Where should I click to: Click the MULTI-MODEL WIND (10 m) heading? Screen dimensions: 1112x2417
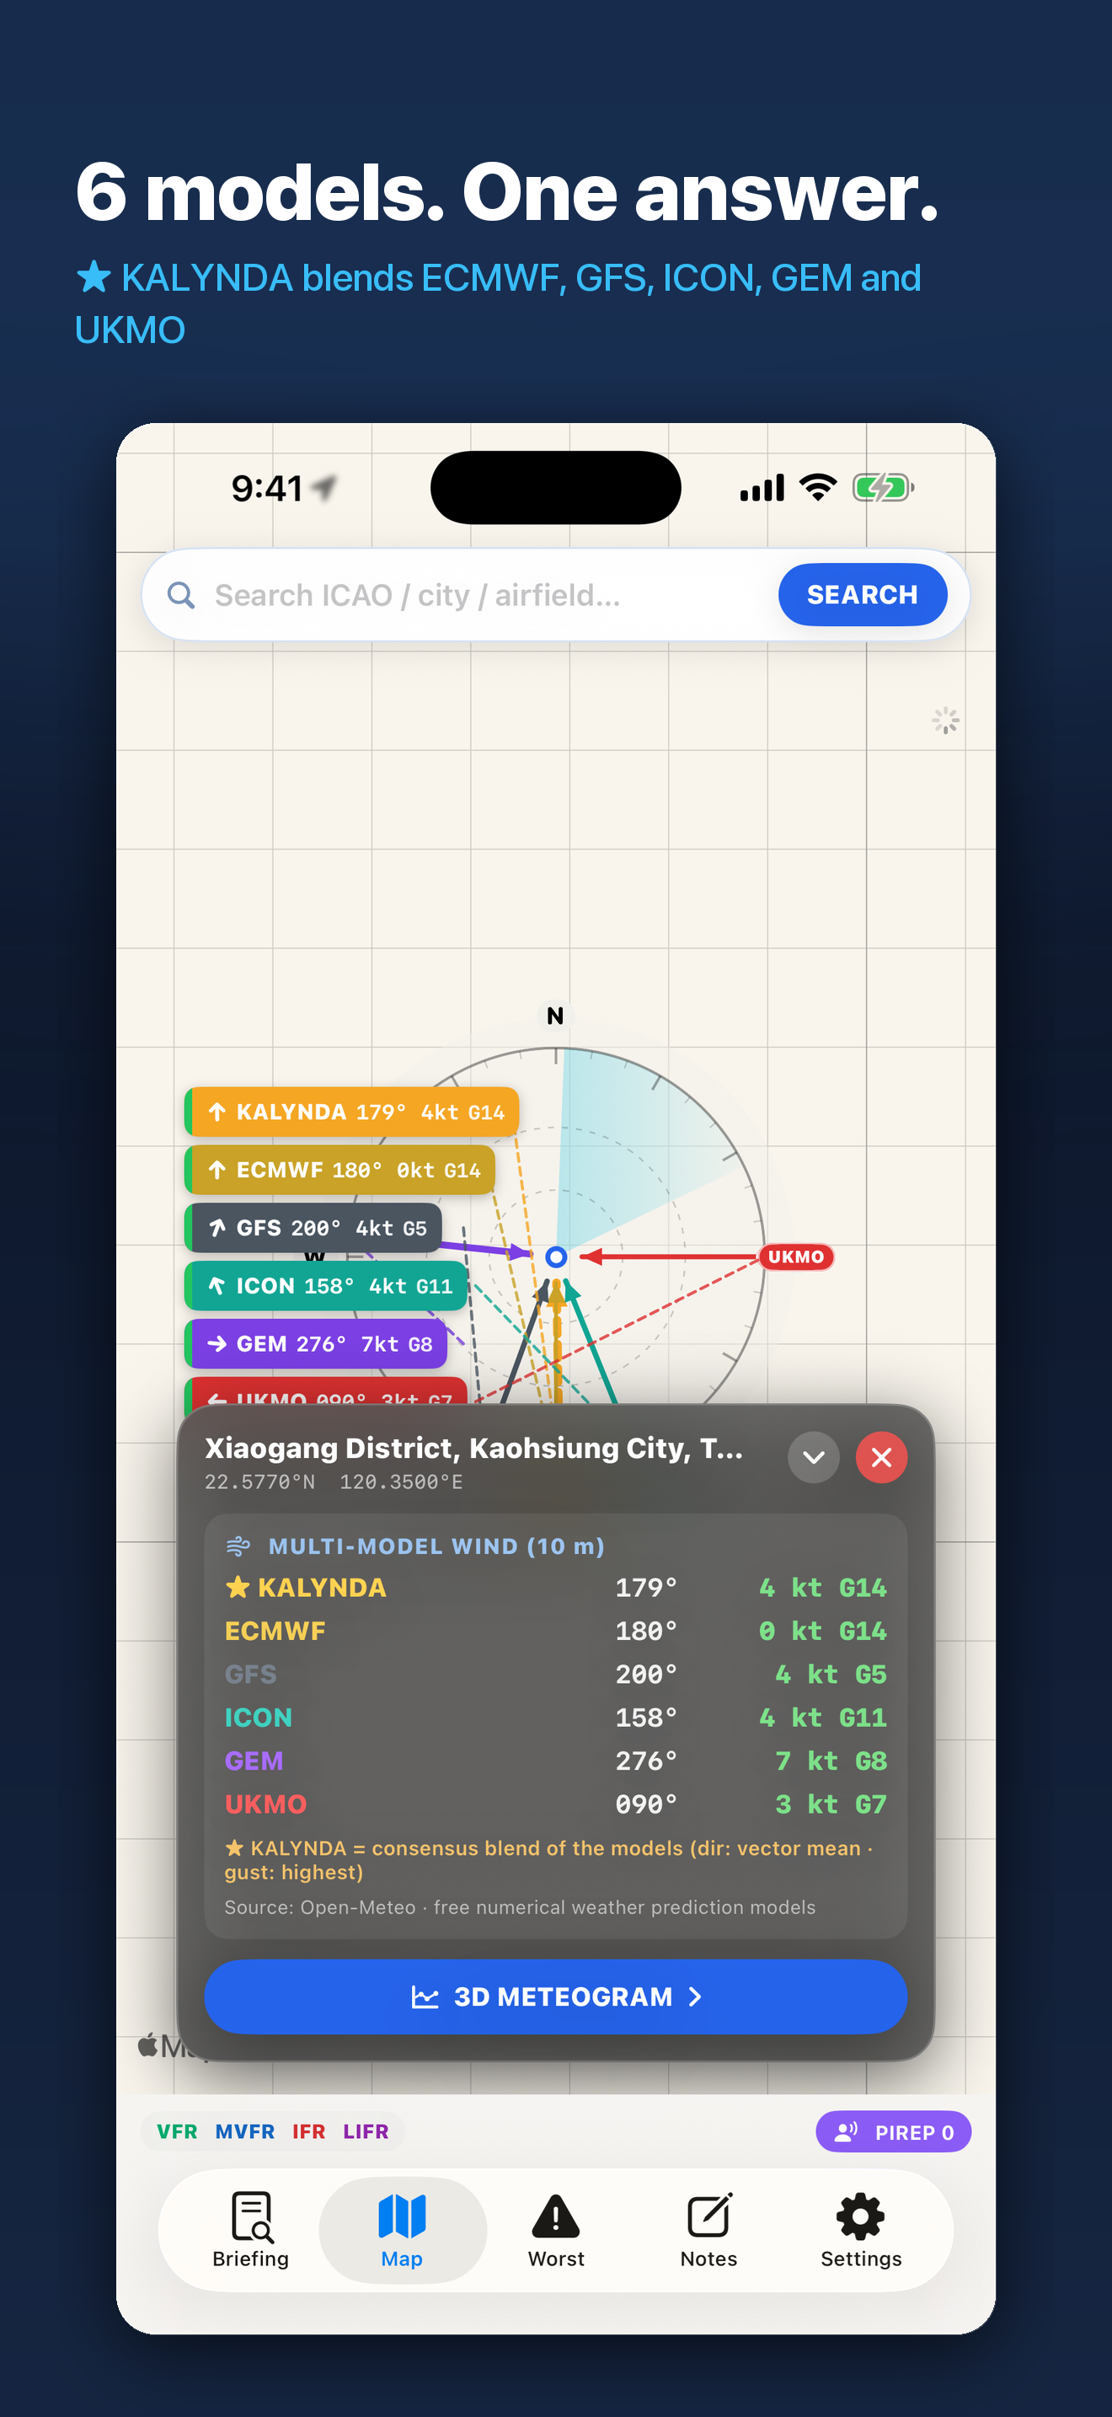[x=436, y=1546]
